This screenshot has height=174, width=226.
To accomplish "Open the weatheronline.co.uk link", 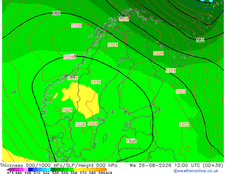I will [196, 171].
